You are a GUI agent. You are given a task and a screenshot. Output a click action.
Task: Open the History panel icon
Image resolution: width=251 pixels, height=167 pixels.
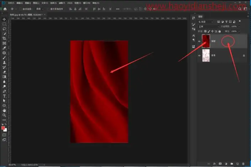194,18
